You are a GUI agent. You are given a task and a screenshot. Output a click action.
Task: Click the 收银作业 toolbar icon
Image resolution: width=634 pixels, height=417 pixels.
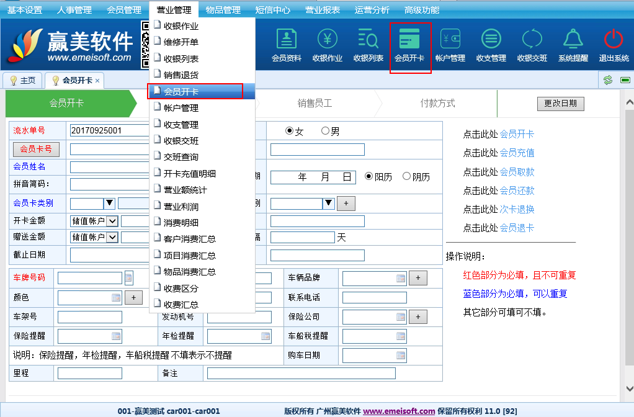click(x=328, y=45)
